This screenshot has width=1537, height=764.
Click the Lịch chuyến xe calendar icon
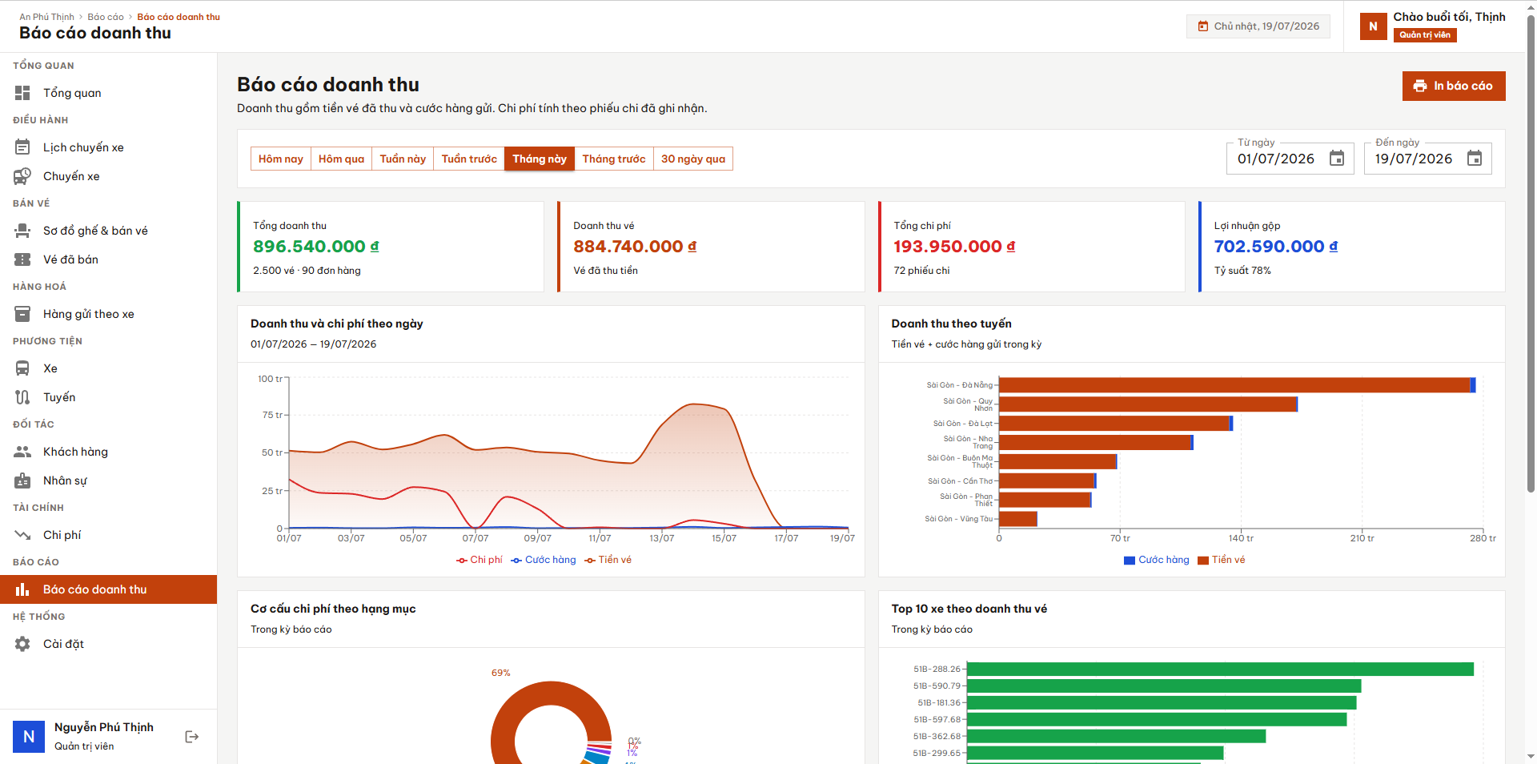coord(22,147)
